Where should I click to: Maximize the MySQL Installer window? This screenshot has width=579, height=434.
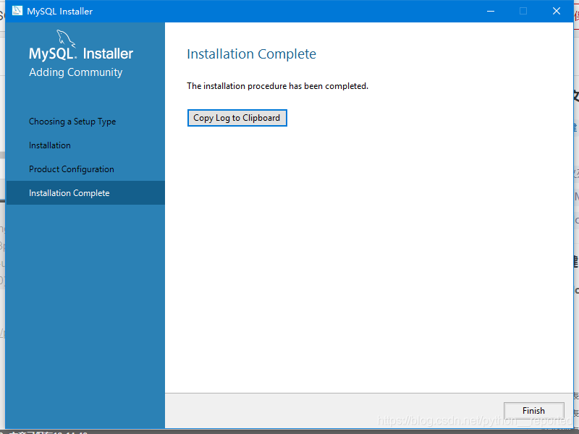click(x=523, y=11)
